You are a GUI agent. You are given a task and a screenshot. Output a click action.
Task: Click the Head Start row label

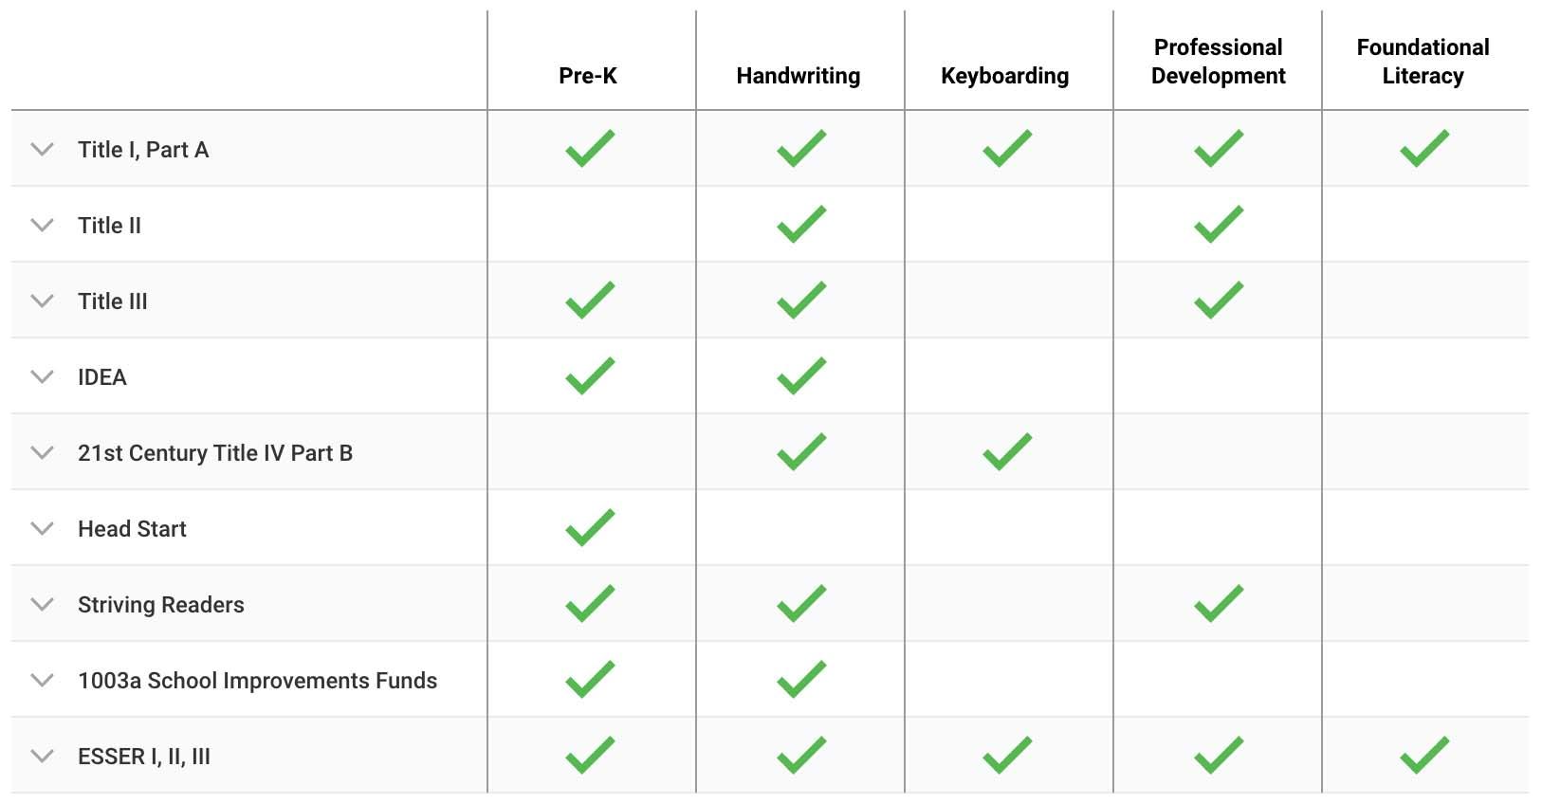click(132, 529)
